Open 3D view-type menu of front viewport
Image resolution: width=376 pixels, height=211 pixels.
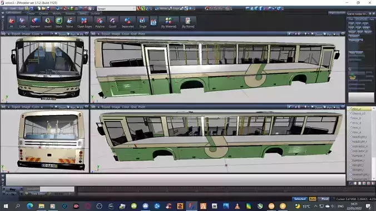[x=3, y=34]
